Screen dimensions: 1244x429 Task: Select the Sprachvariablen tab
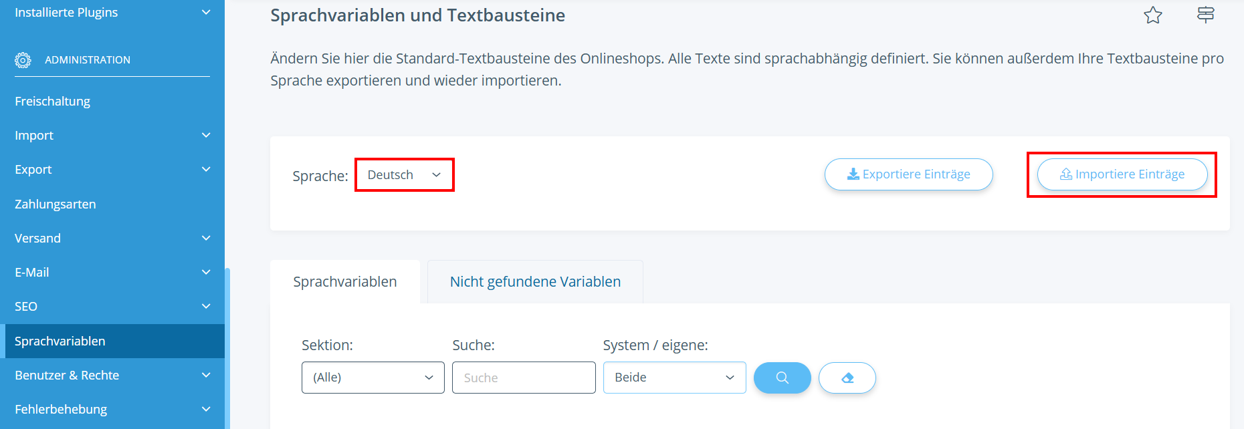click(345, 282)
